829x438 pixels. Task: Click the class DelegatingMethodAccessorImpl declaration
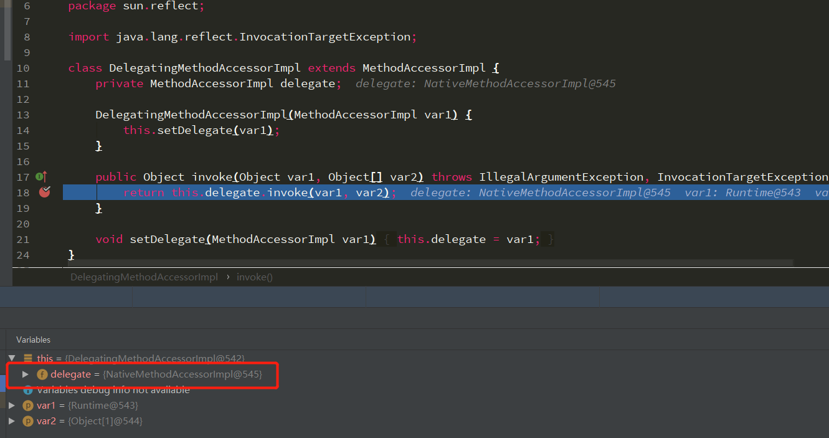click(284, 68)
